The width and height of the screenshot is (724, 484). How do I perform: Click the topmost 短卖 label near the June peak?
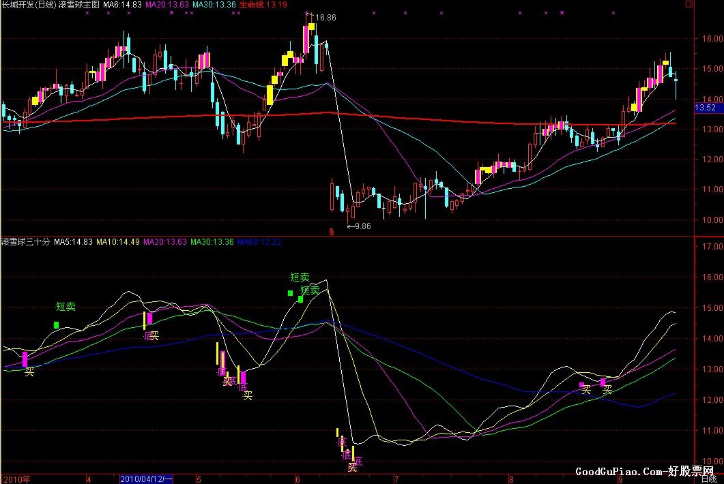click(x=299, y=277)
